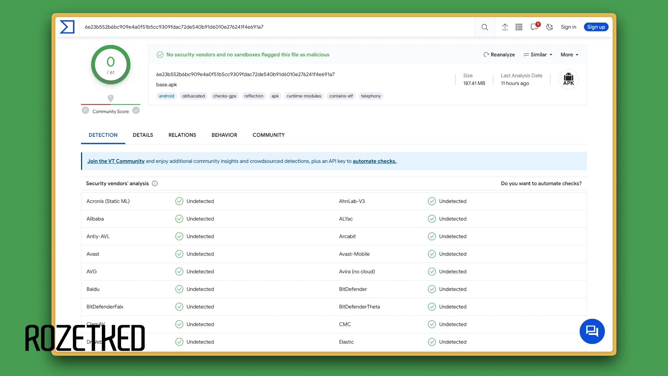Viewport: 668px width, 376px height.
Task: Click the BitDefenderTheta vendor name
Action: [x=359, y=307]
